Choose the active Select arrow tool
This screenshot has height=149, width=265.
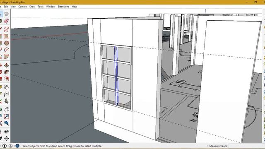tap(1, 14)
